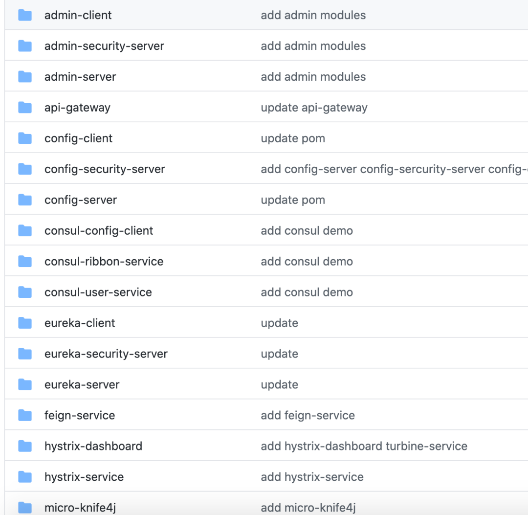Click the 'add feign-service' commit message
Viewport: 528px width, 515px height.
[308, 415]
